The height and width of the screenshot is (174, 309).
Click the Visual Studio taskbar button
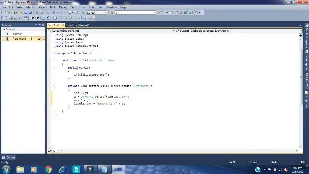pyautogui.click(x=118, y=169)
